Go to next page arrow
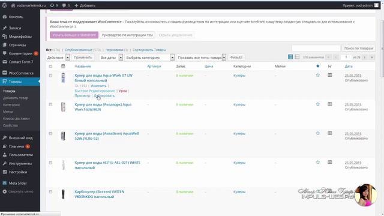 [x=365, y=57]
